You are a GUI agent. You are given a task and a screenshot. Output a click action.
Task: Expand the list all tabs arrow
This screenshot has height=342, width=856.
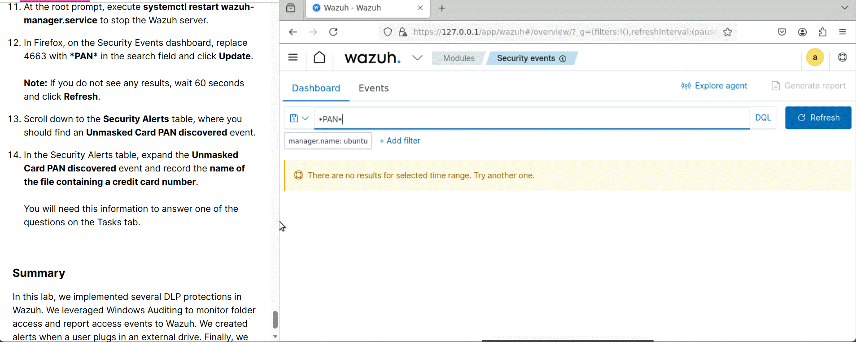click(844, 8)
